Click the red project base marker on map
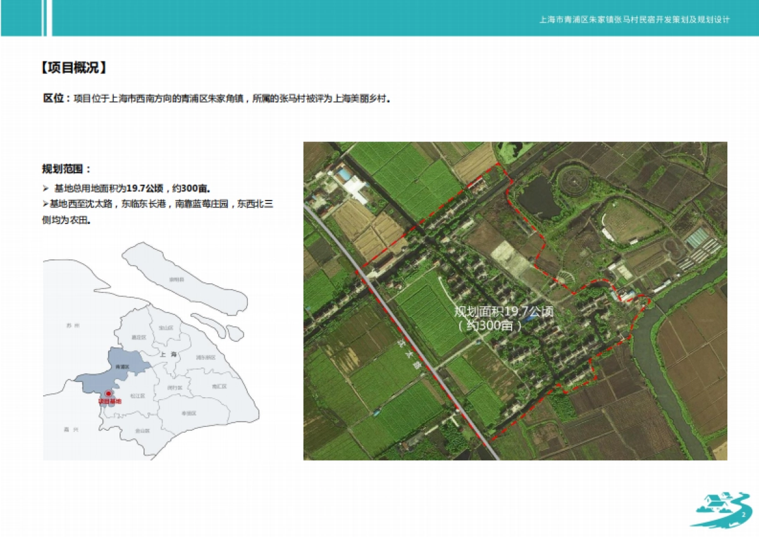Viewport: 759px width, 537px height. coord(109,394)
